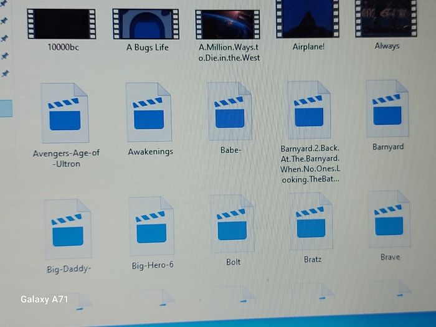
Task: Click the A.Million.Ways.to.Die.in.the.West file name
Action: tap(229, 52)
